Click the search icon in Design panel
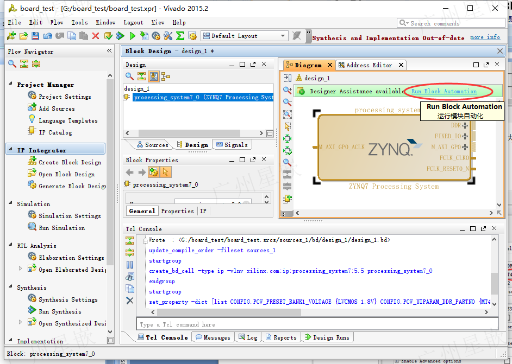The image size is (512, 364). click(x=130, y=76)
